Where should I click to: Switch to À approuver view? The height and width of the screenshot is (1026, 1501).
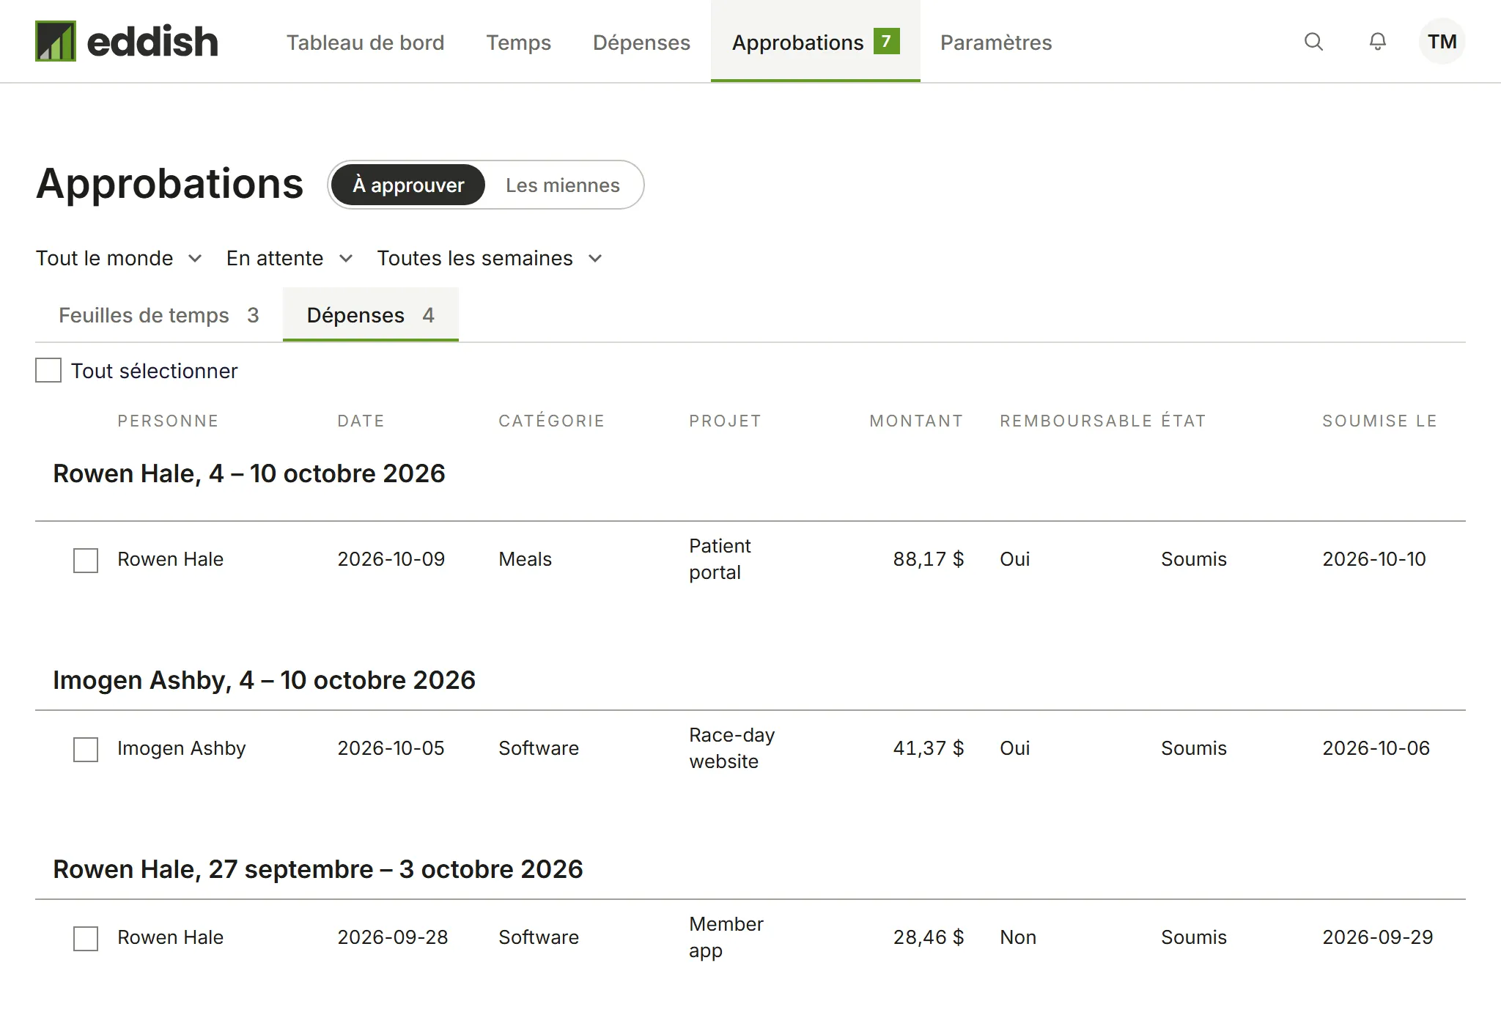click(408, 185)
